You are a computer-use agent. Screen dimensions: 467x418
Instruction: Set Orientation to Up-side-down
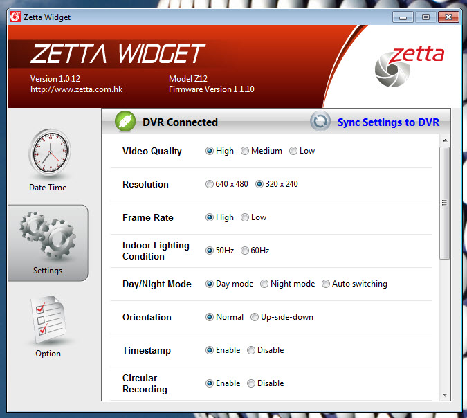click(255, 317)
